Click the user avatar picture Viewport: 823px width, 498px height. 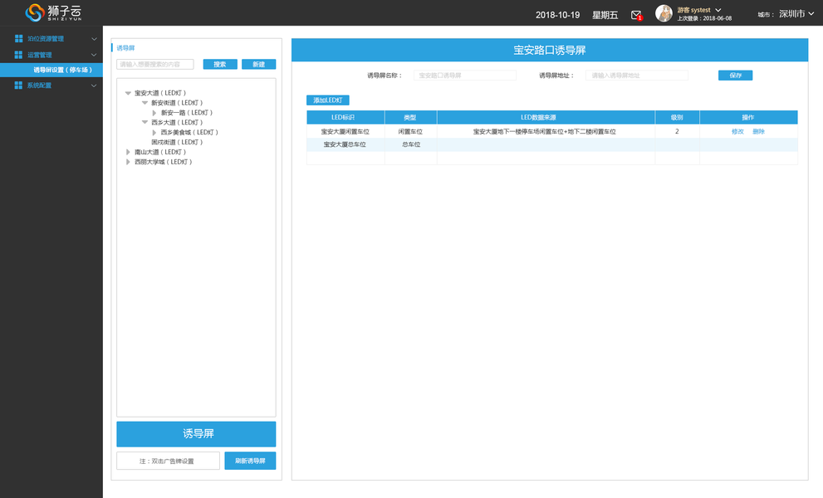(664, 13)
